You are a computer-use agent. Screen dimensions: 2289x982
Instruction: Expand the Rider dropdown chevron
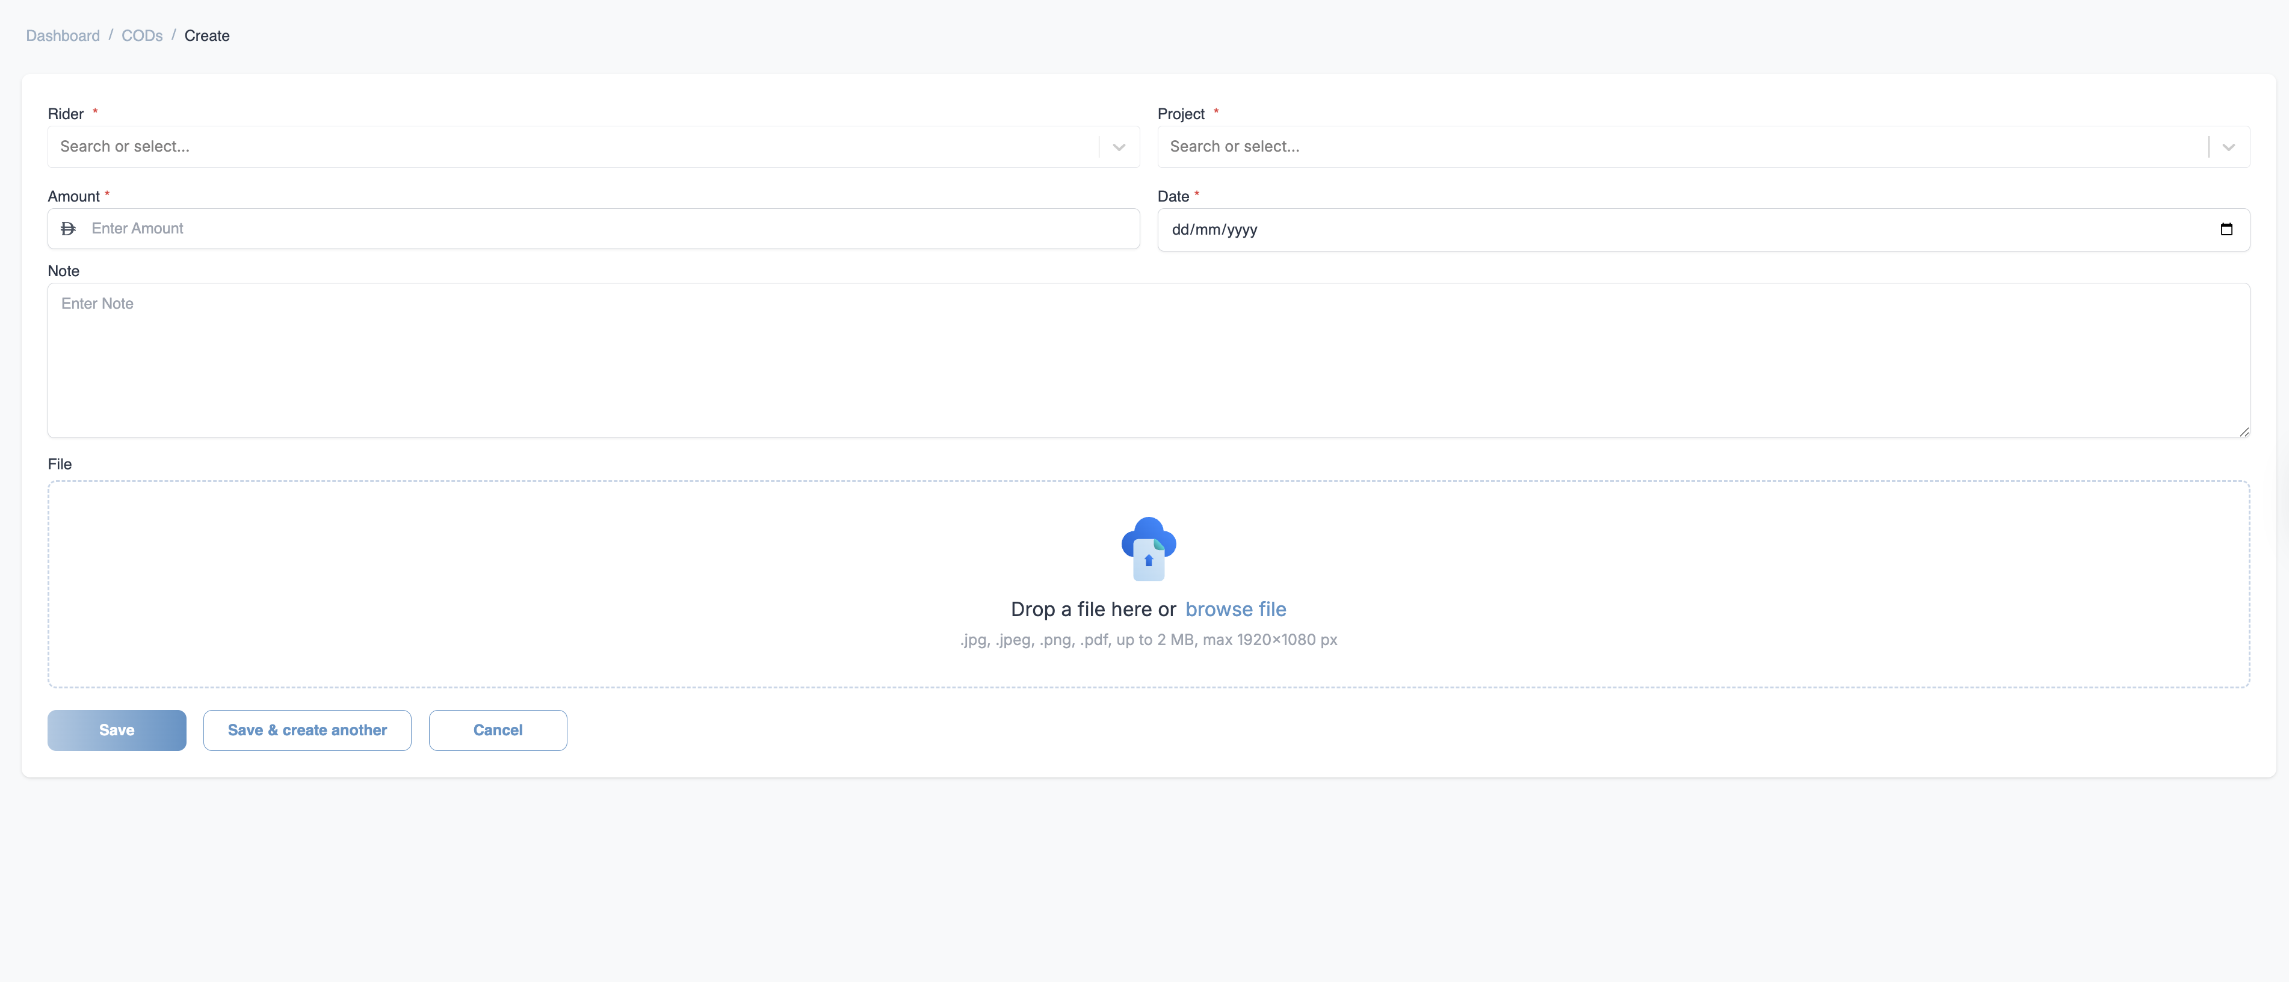1120,147
